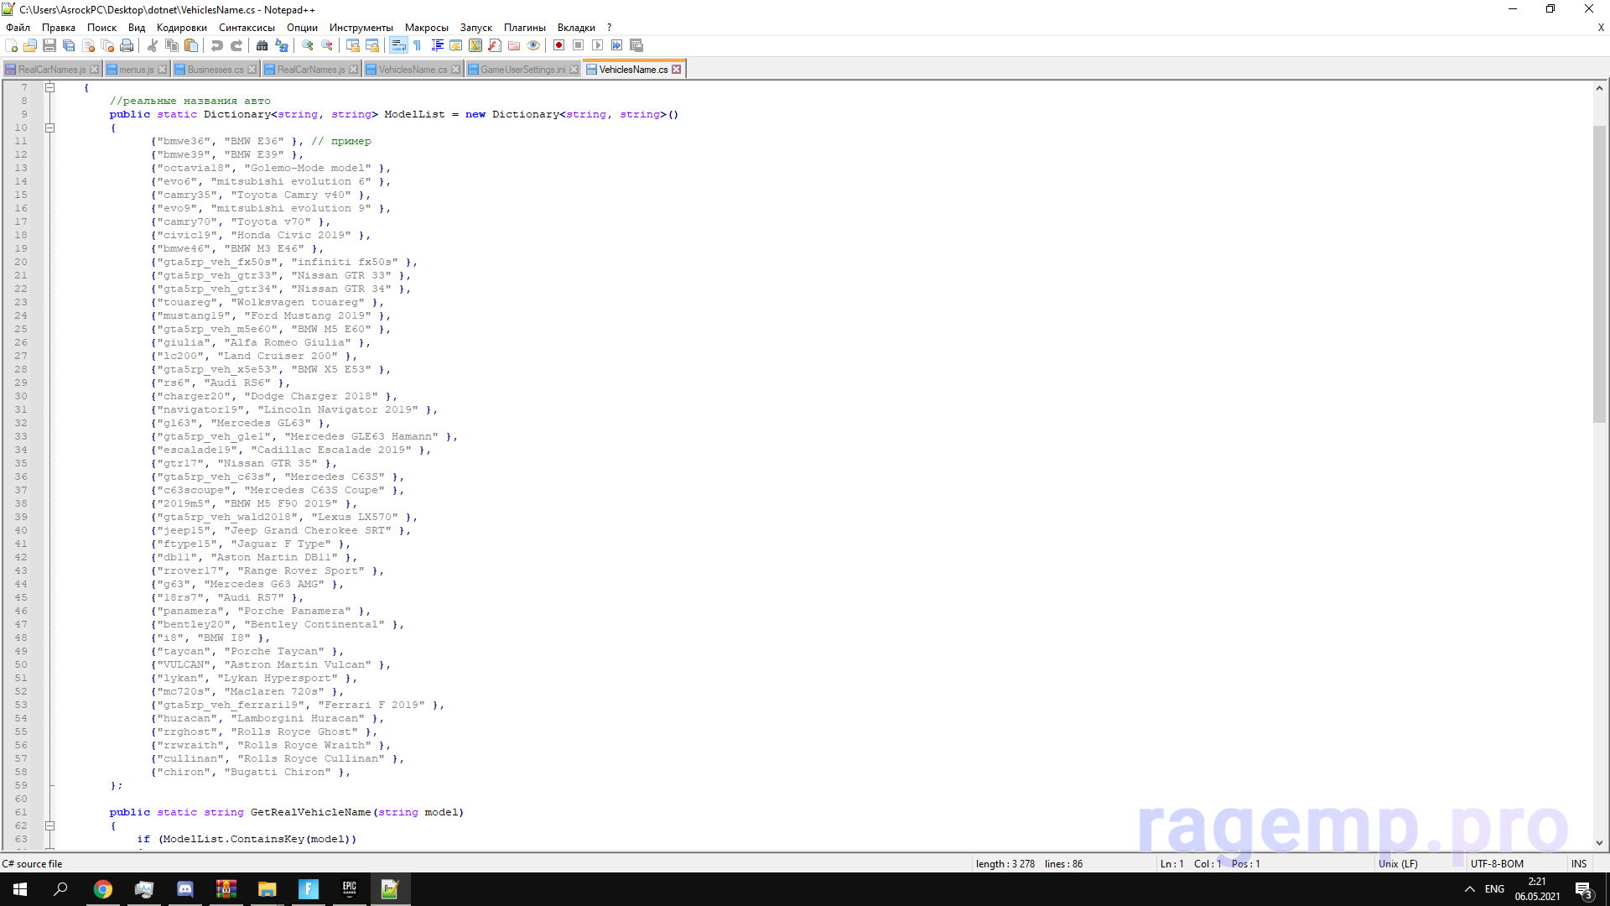Click the Zoom in toolbar icon
This screenshot has height=906, width=1610.
[x=308, y=45]
